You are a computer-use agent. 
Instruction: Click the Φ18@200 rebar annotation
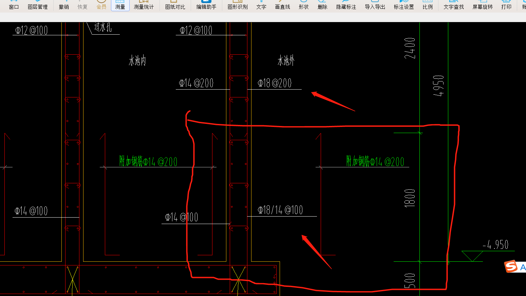coord(275,83)
